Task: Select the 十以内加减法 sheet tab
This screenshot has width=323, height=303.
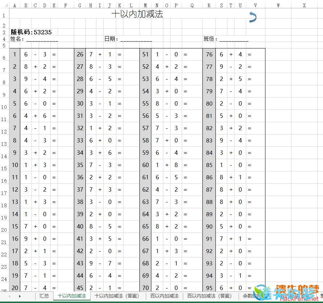Action: tap(72, 296)
